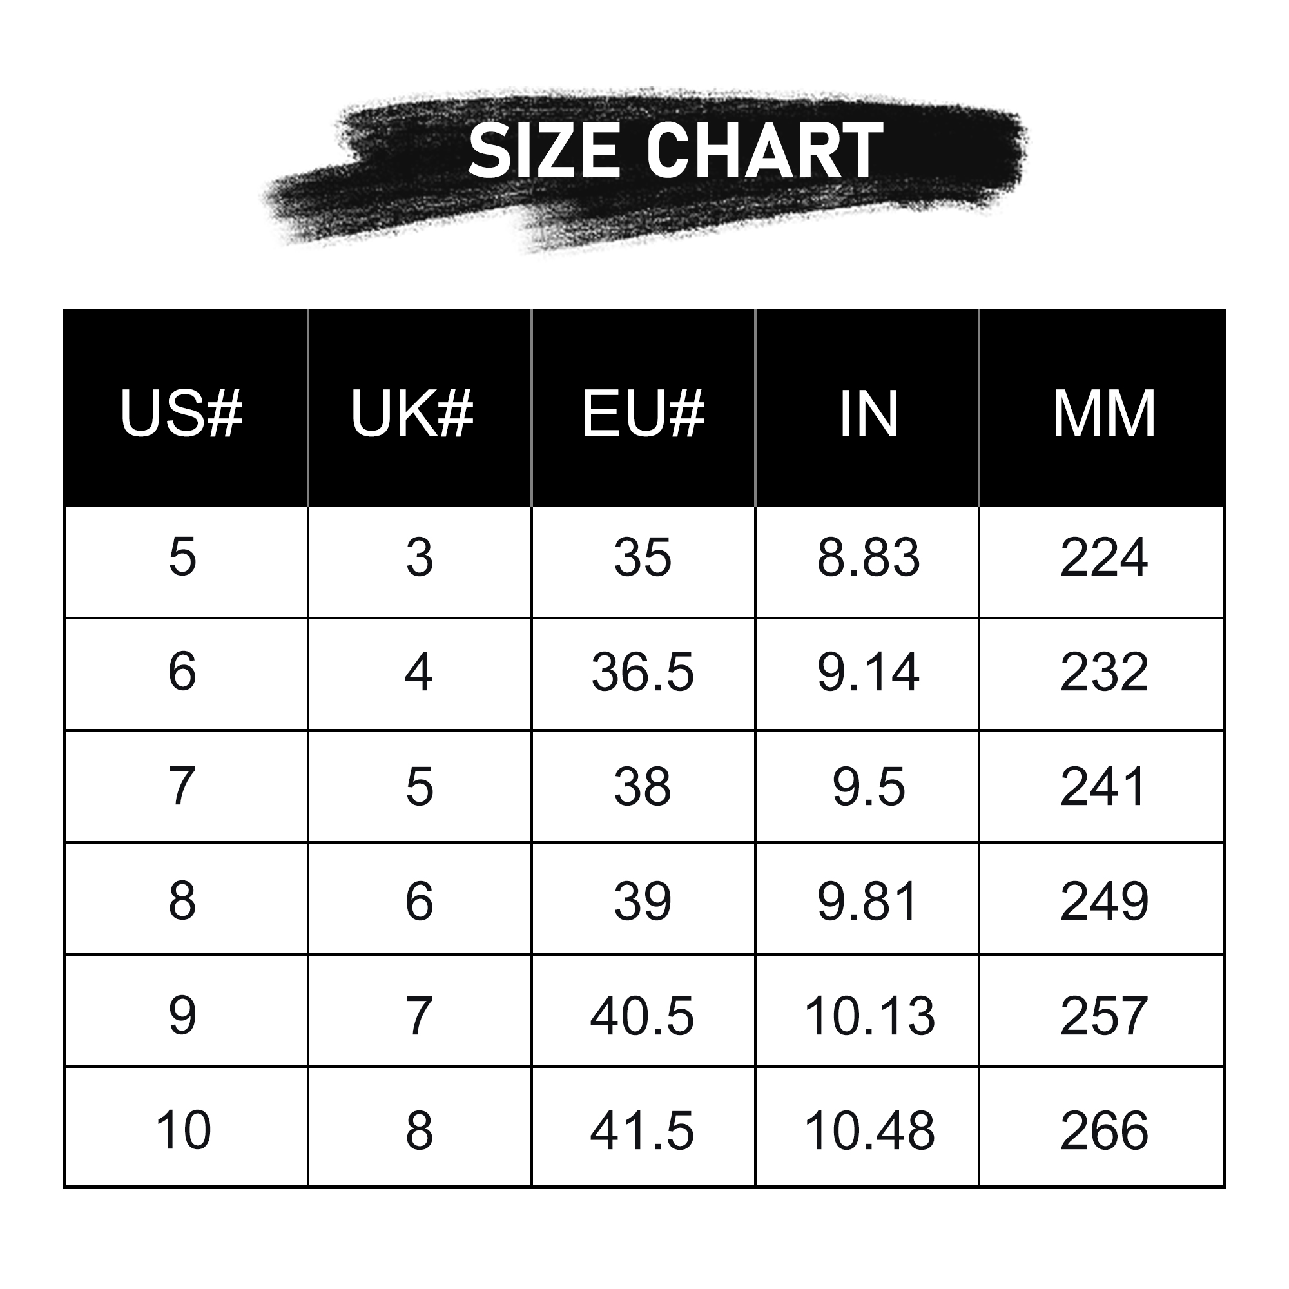Click the SIZE CHART title banner

674,151
